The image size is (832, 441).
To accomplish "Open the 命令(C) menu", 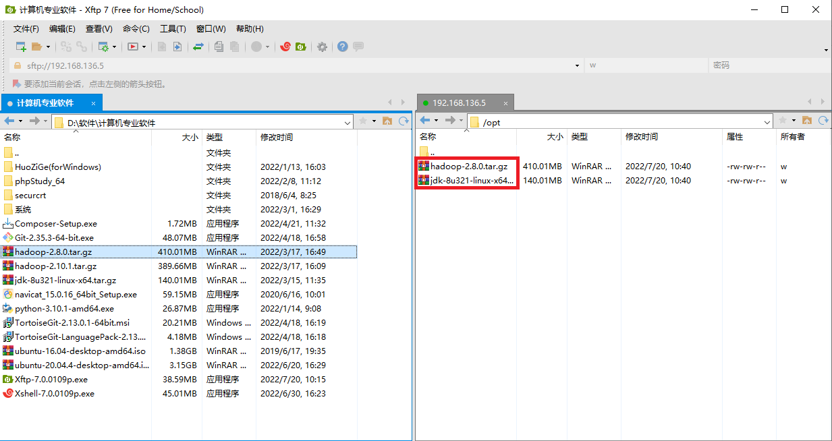I will (136, 29).
